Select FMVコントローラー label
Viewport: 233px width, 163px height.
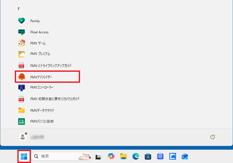coord(42,87)
